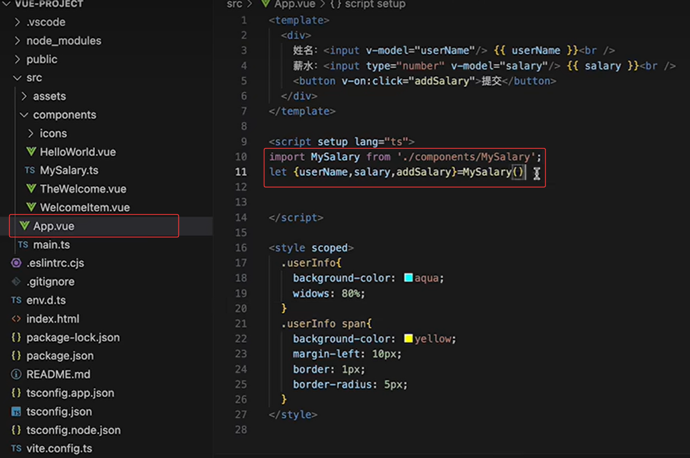Open tsconfig.app.json file
690x458 pixels.
(70, 393)
